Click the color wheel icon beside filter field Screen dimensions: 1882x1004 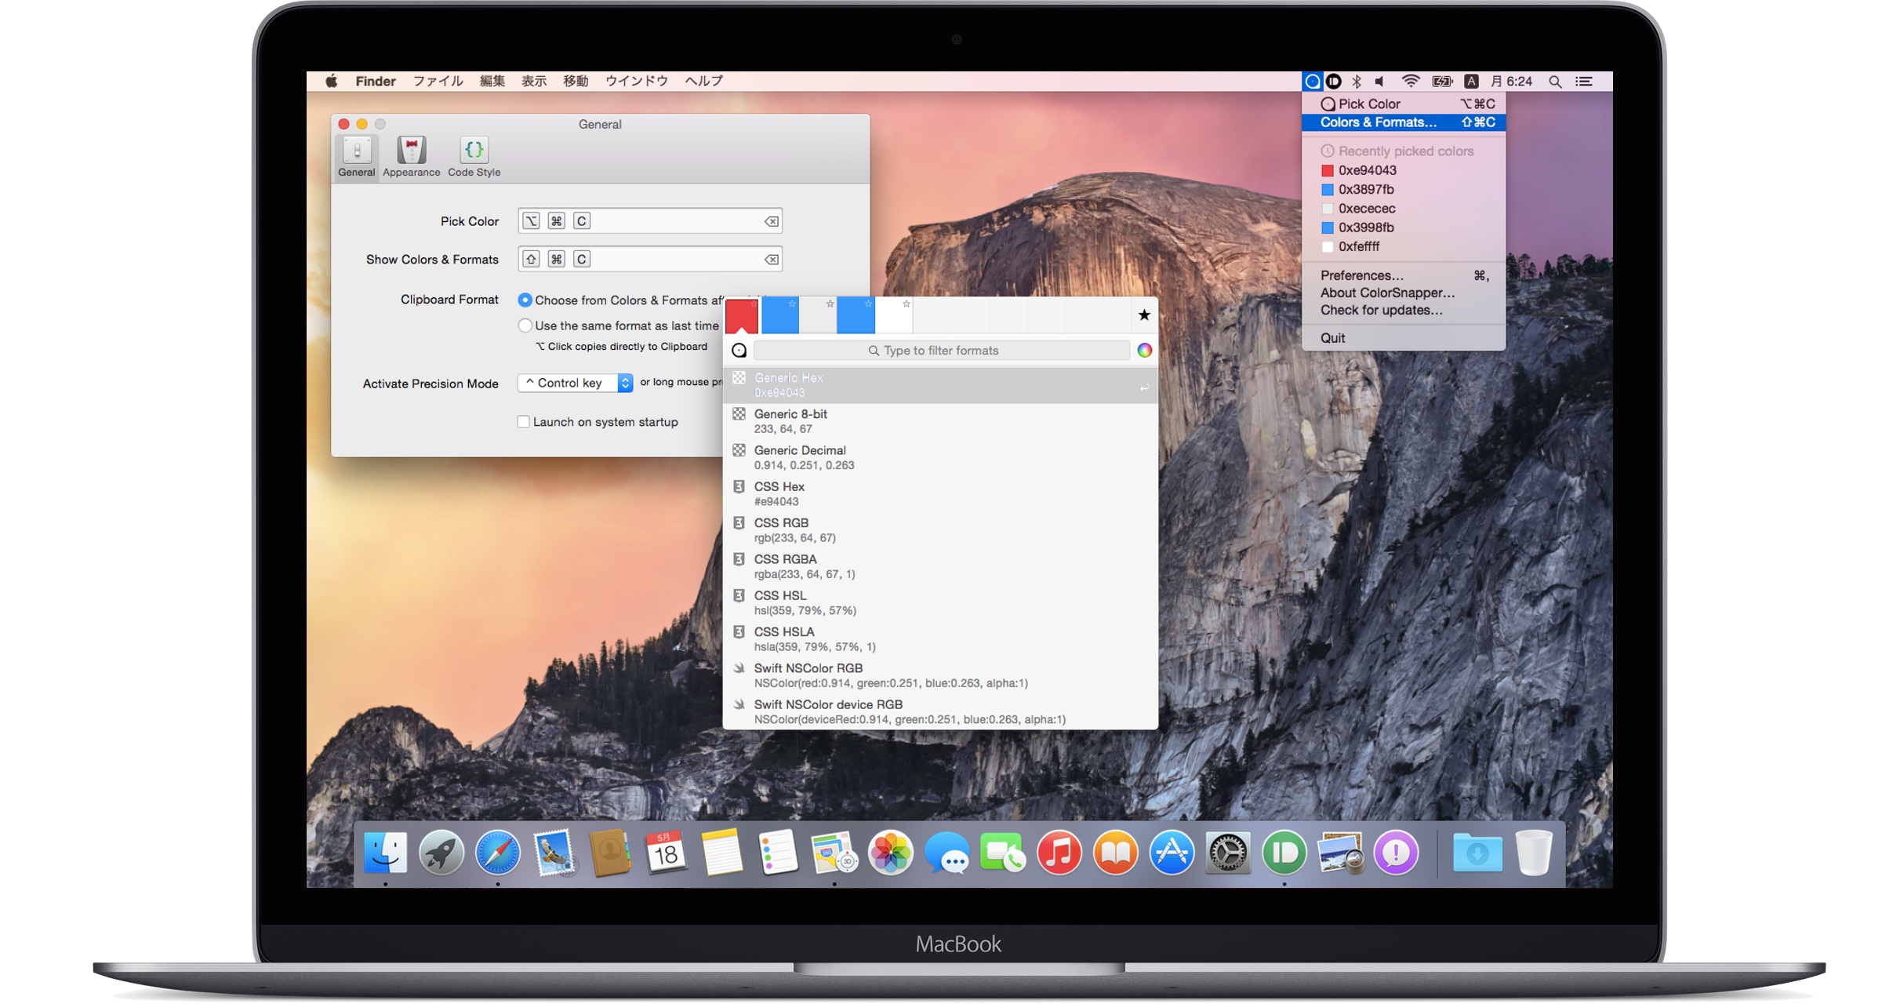pyautogui.click(x=1145, y=351)
